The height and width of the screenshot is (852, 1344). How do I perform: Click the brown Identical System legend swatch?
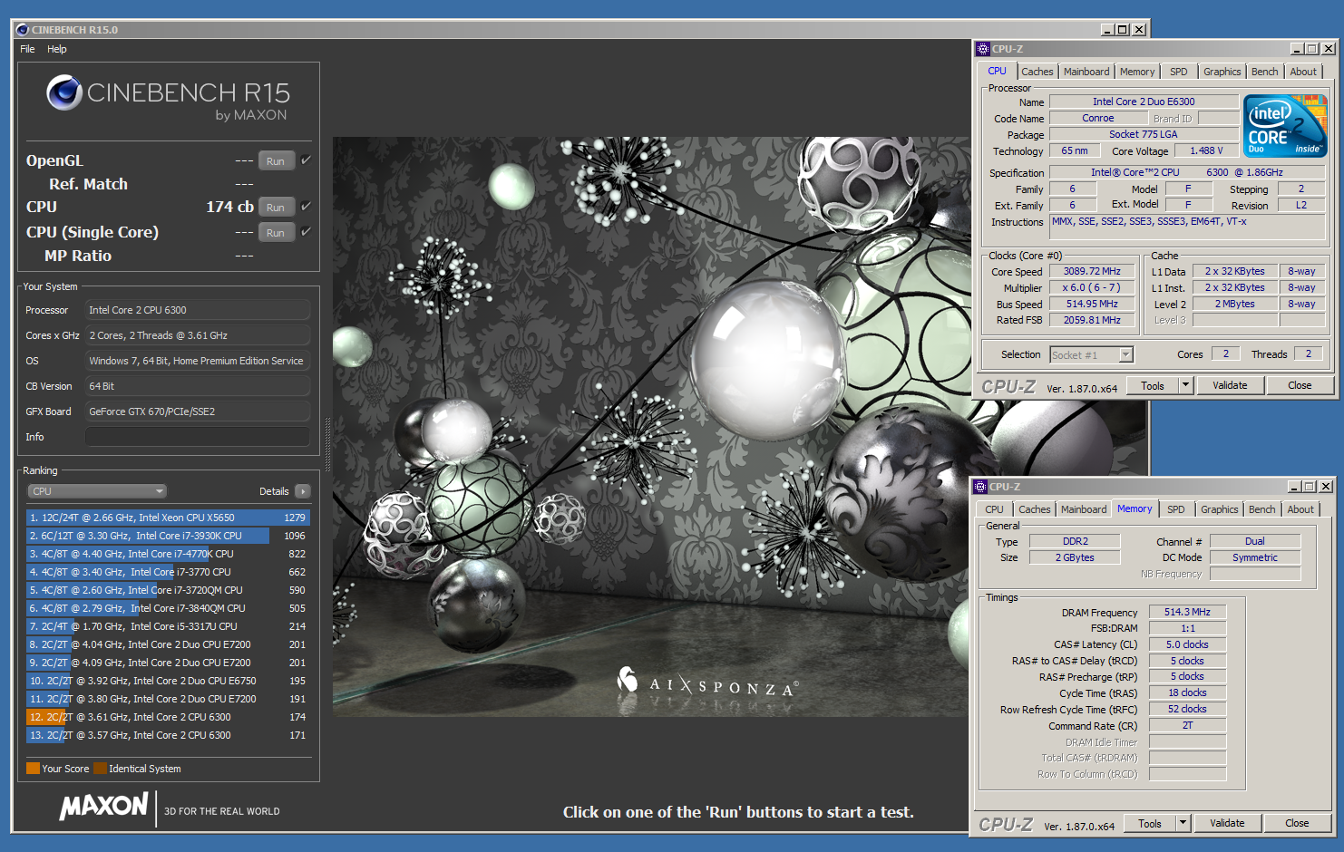click(100, 769)
